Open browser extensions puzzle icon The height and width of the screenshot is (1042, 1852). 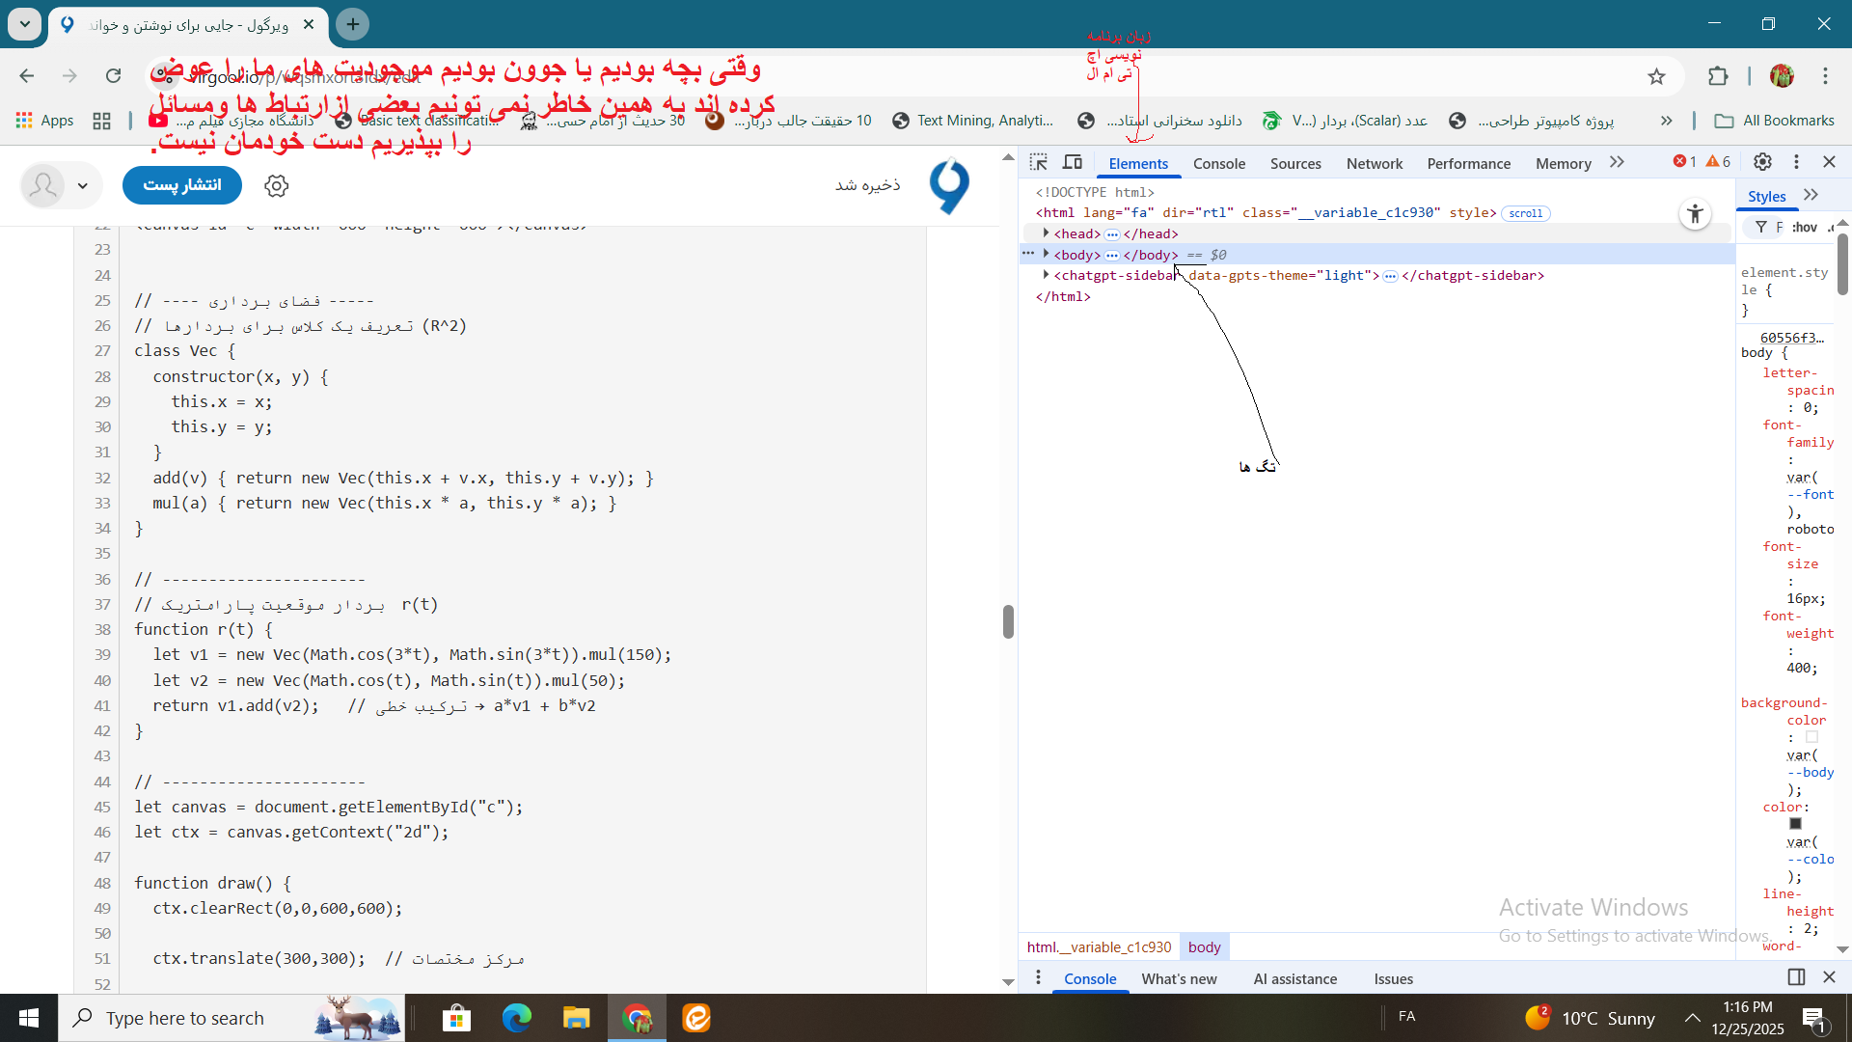(x=1718, y=76)
